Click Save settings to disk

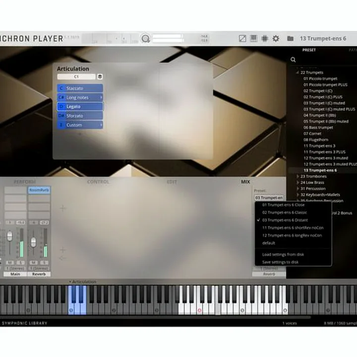click(280, 262)
